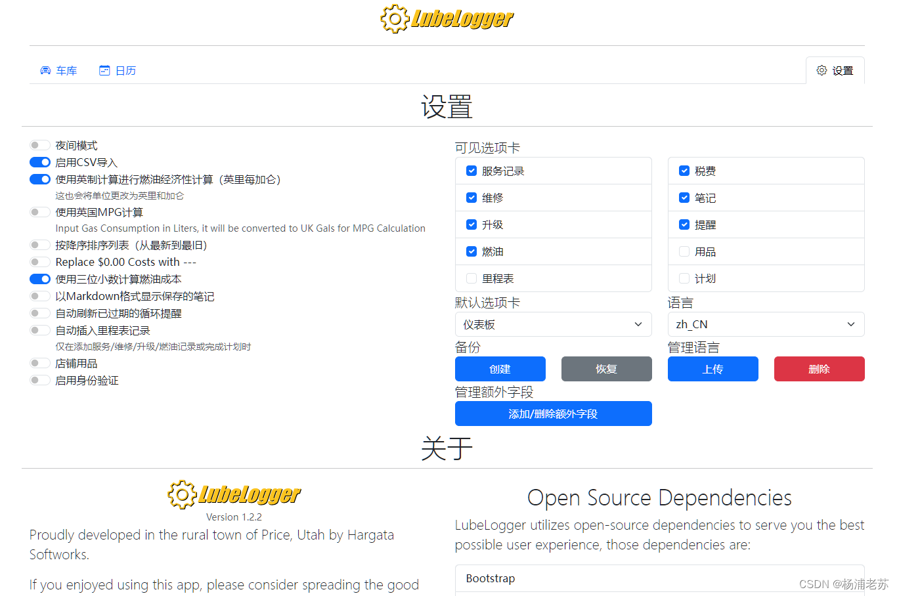The image size is (899, 596).
Task: Uncheck the 税费 checkbox
Action: click(x=684, y=171)
